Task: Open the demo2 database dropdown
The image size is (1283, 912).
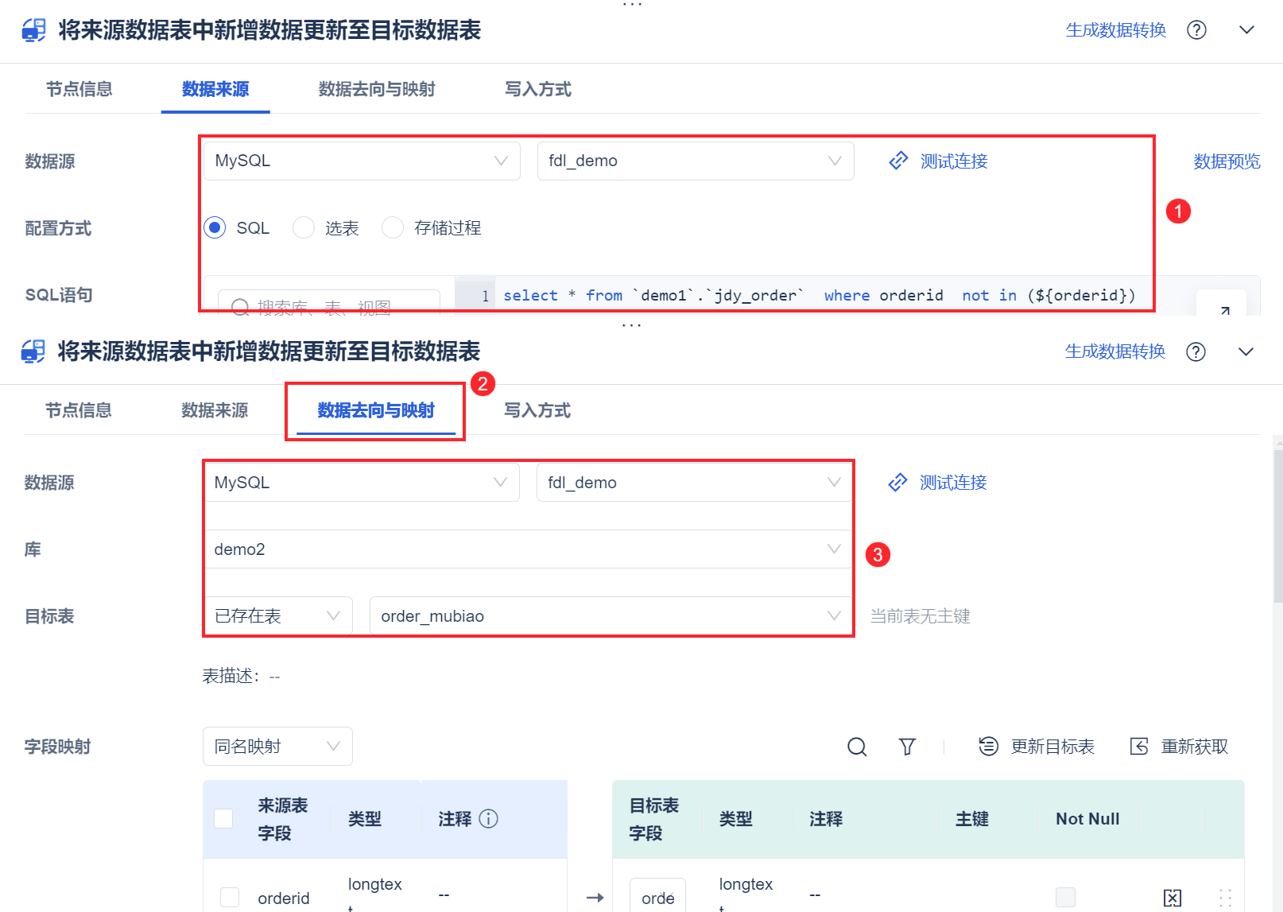Action: (528, 549)
